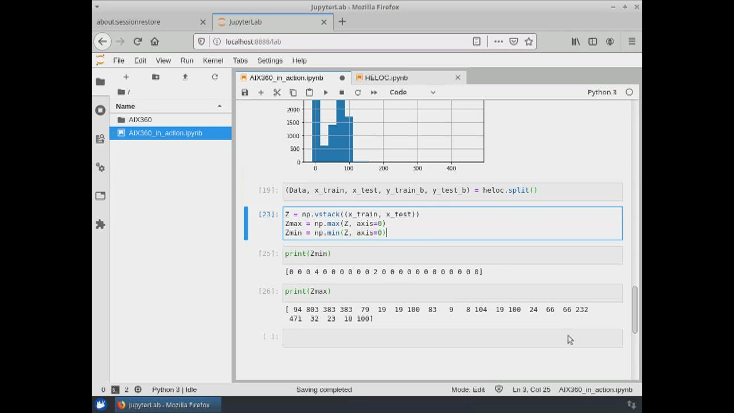Insert a cell below with plus icon
This screenshot has width=734, height=413.
click(261, 92)
